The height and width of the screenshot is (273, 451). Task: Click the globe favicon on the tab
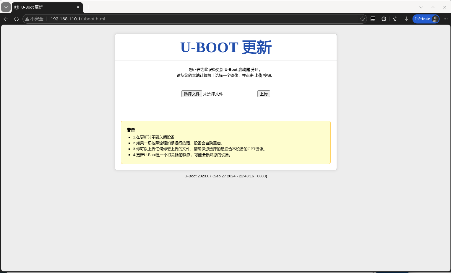(16, 7)
